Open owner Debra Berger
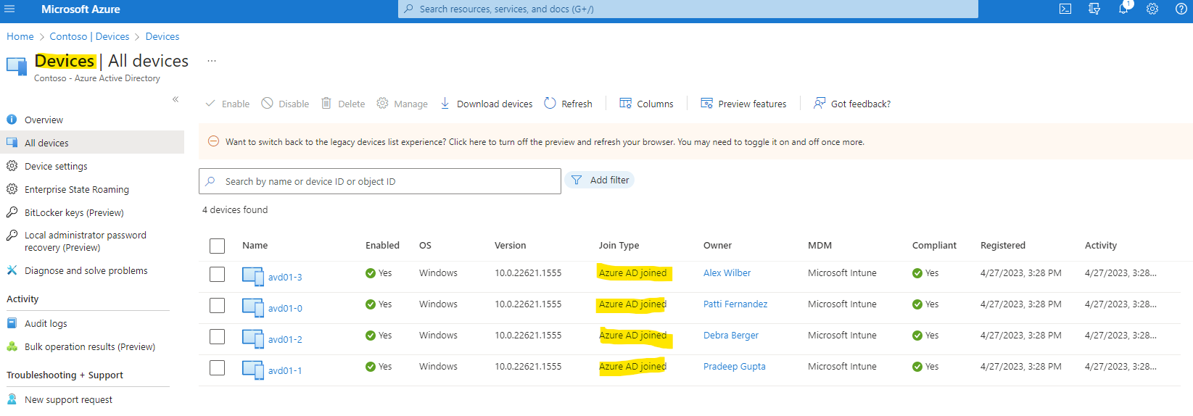This screenshot has height=416, width=1193. 731,335
